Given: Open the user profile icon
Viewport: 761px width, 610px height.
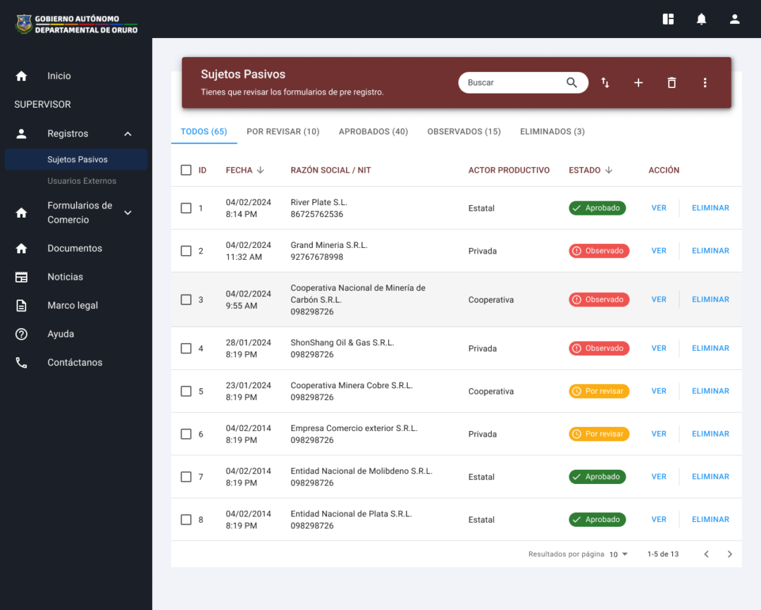Looking at the screenshot, I should coord(734,19).
